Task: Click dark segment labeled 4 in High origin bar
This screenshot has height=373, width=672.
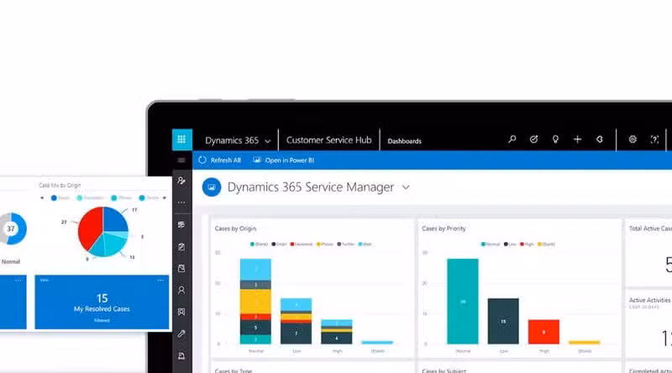Action: (337, 339)
